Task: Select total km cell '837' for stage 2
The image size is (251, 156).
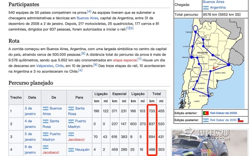Action: coord(152,124)
